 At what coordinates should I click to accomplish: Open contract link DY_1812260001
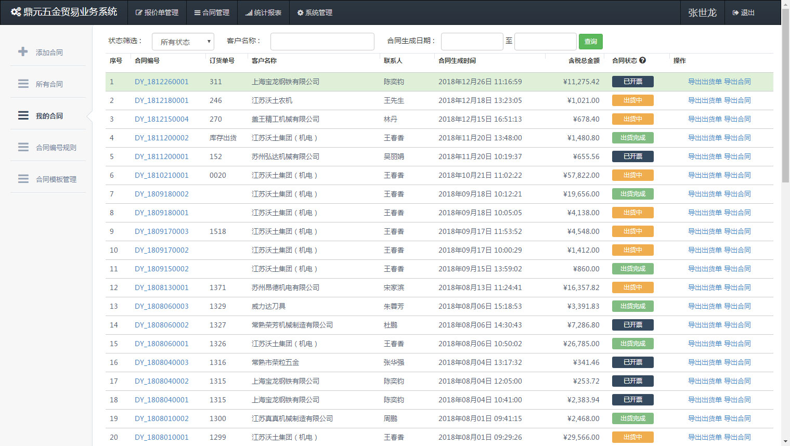click(161, 82)
